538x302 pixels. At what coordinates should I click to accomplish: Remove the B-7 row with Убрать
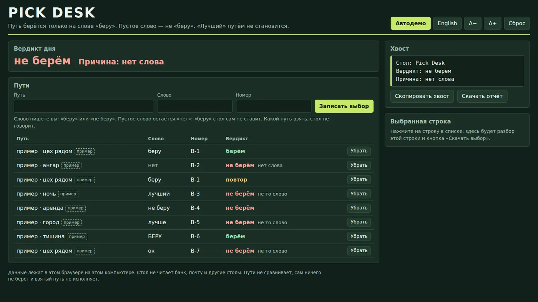click(359, 251)
